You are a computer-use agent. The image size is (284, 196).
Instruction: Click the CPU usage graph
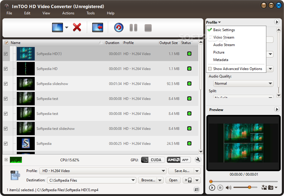coord(16,160)
